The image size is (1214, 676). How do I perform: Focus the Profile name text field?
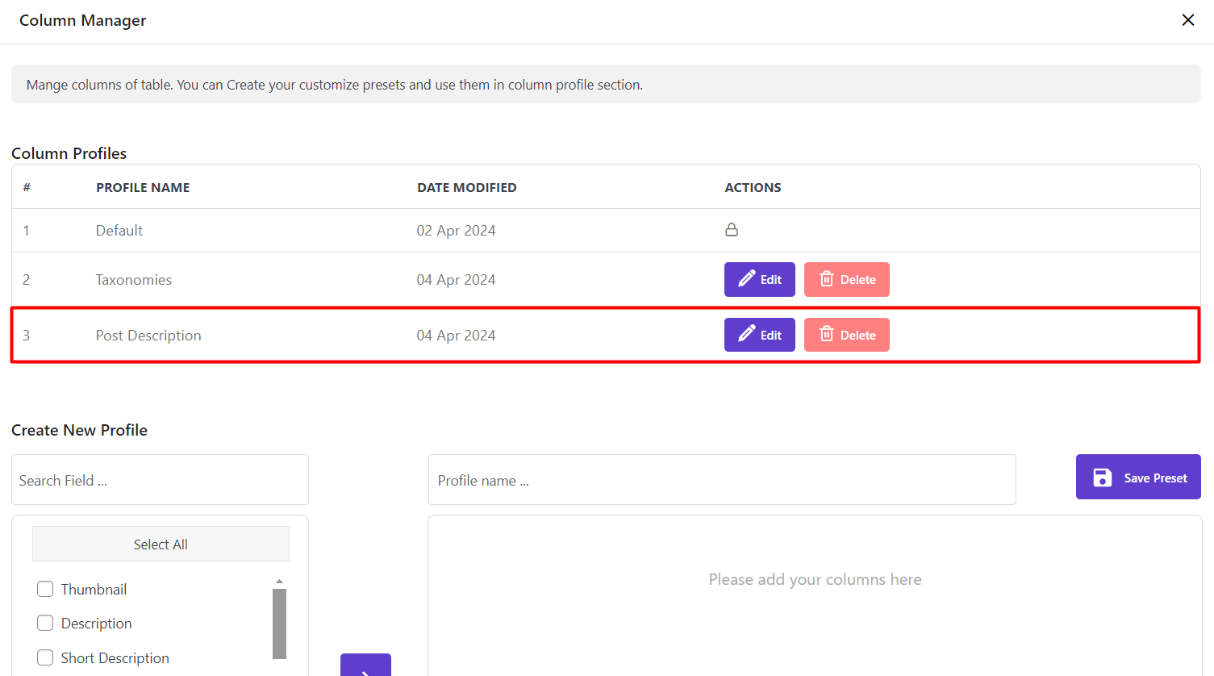[721, 480]
